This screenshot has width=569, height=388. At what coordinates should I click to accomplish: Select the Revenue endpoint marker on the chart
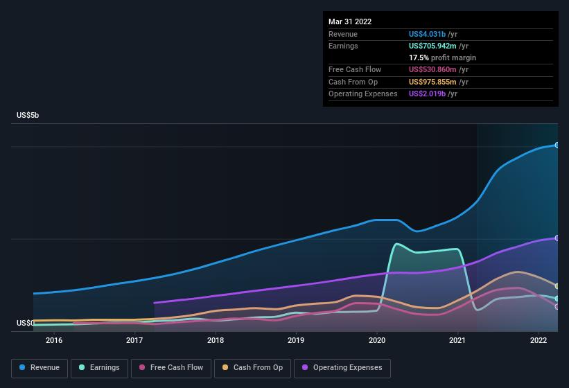point(557,145)
